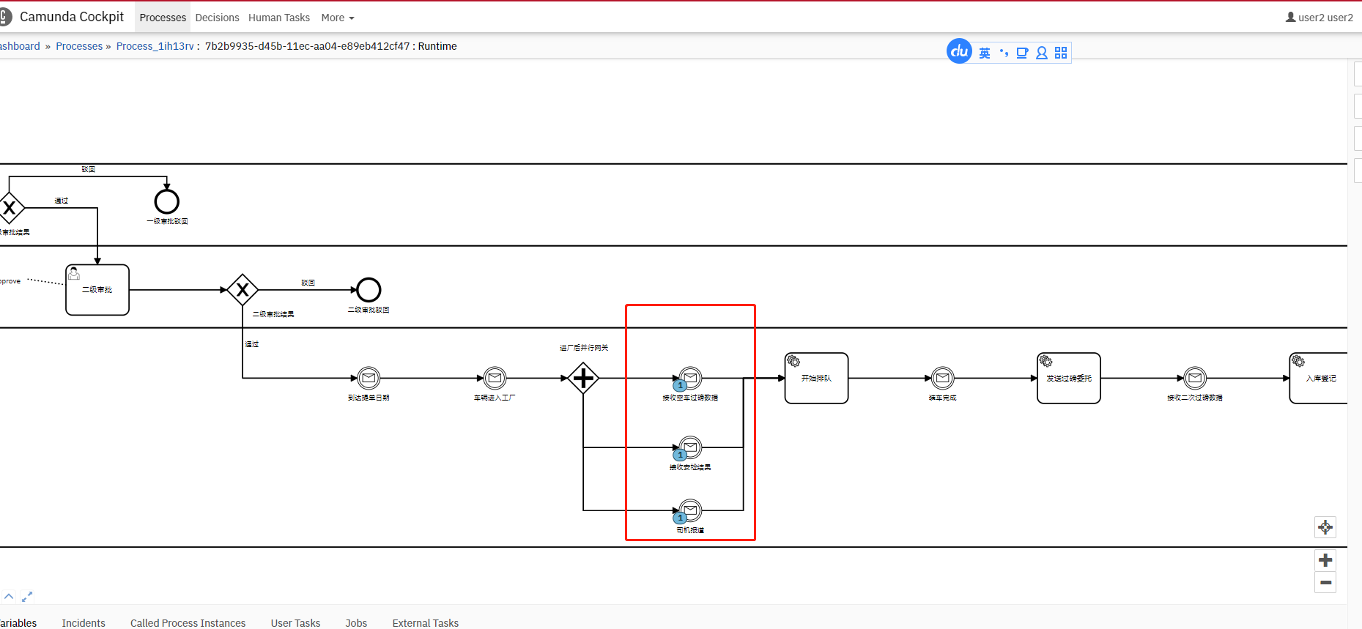Switch to the Processes navigation item
The width and height of the screenshot is (1362, 629).
[163, 18]
